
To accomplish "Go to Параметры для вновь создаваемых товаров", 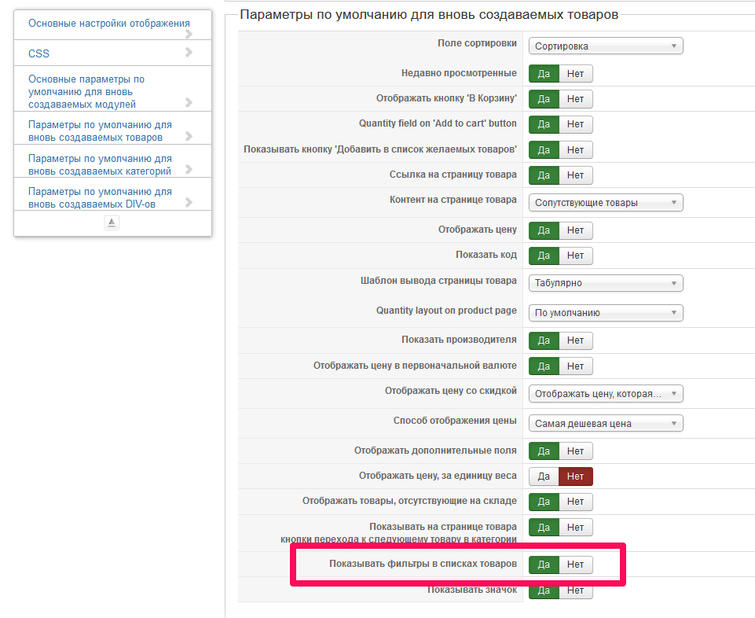I will click(100, 131).
